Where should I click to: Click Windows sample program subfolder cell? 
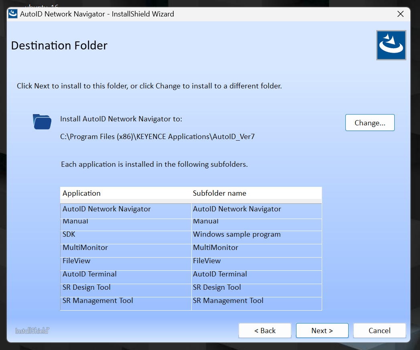(257, 237)
